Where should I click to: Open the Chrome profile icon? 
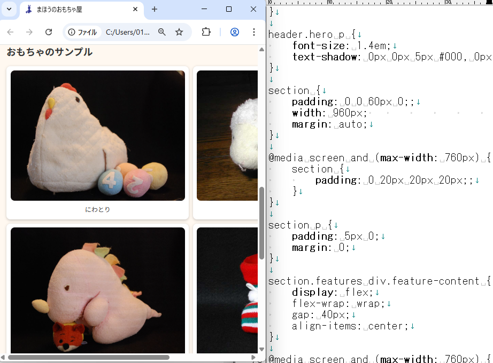pos(234,32)
